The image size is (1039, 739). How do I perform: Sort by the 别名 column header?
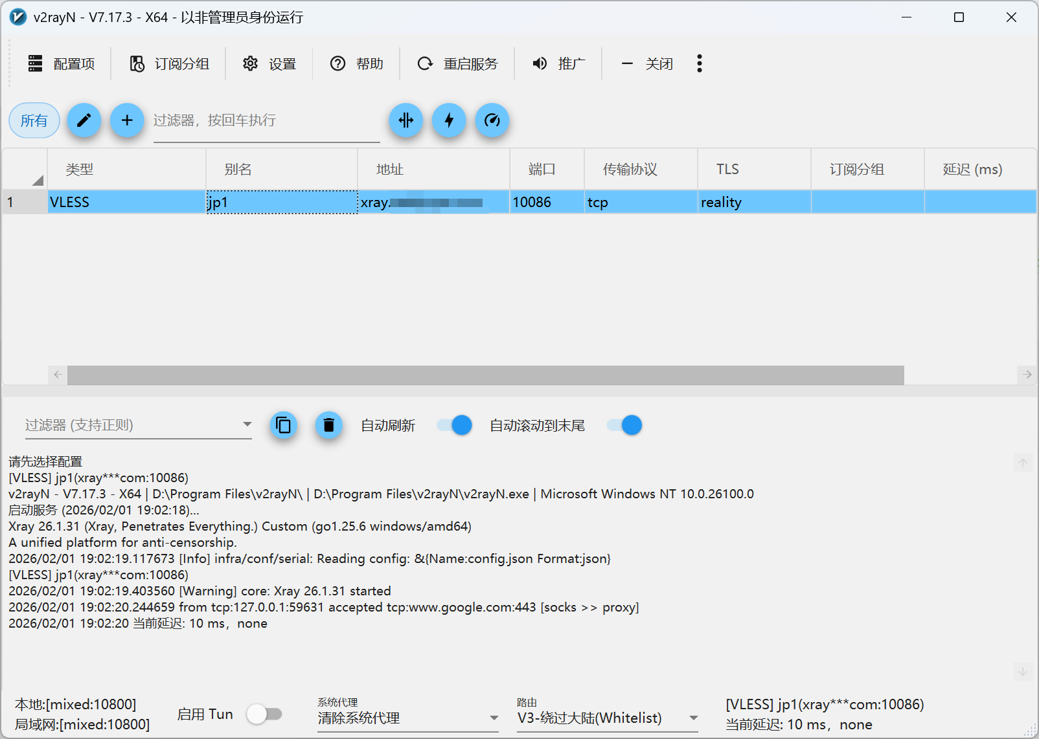282,170
